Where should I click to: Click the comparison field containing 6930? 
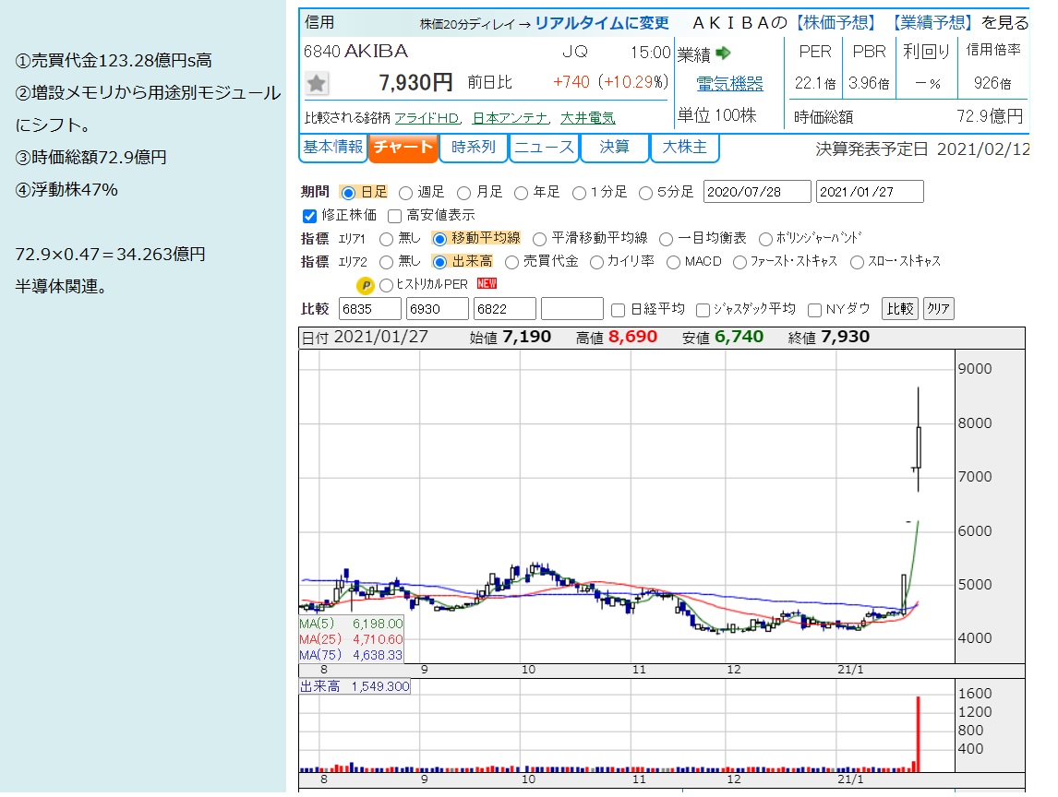point(438,310)
